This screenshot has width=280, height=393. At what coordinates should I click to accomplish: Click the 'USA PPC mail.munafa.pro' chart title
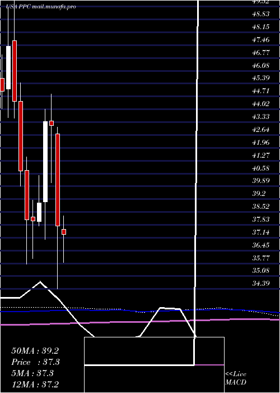pos(41,7)
